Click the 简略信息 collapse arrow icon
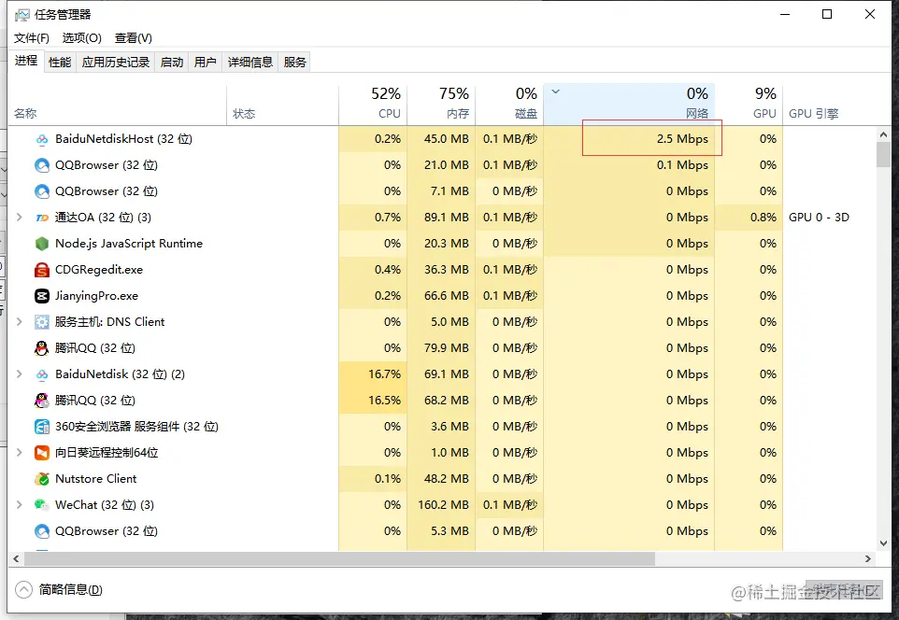899x620 pixels. [23, 589]
